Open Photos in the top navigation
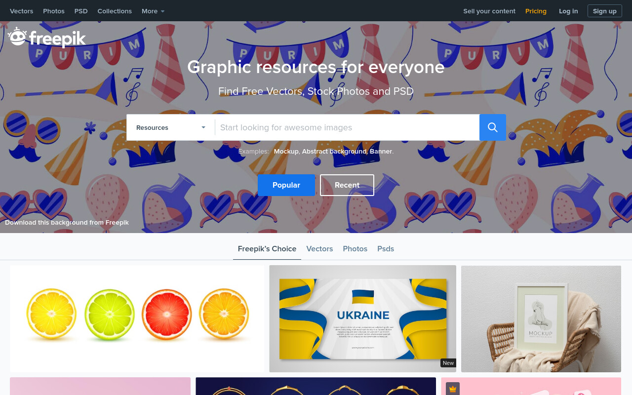 coord(54,11)
